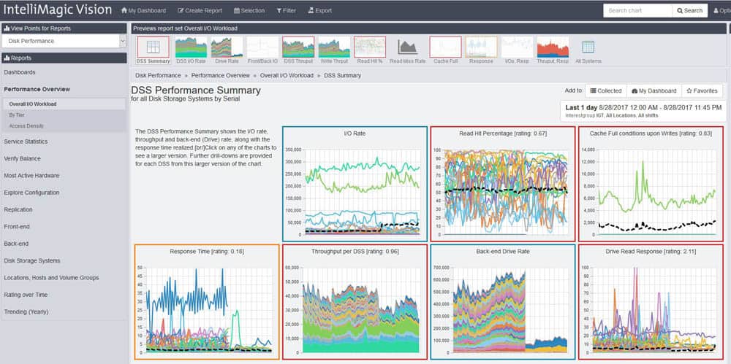This screenshot has height=364, width=731.
Task: Open the Back-end Drive Rate chart
Action: click(x=503, y=302)
